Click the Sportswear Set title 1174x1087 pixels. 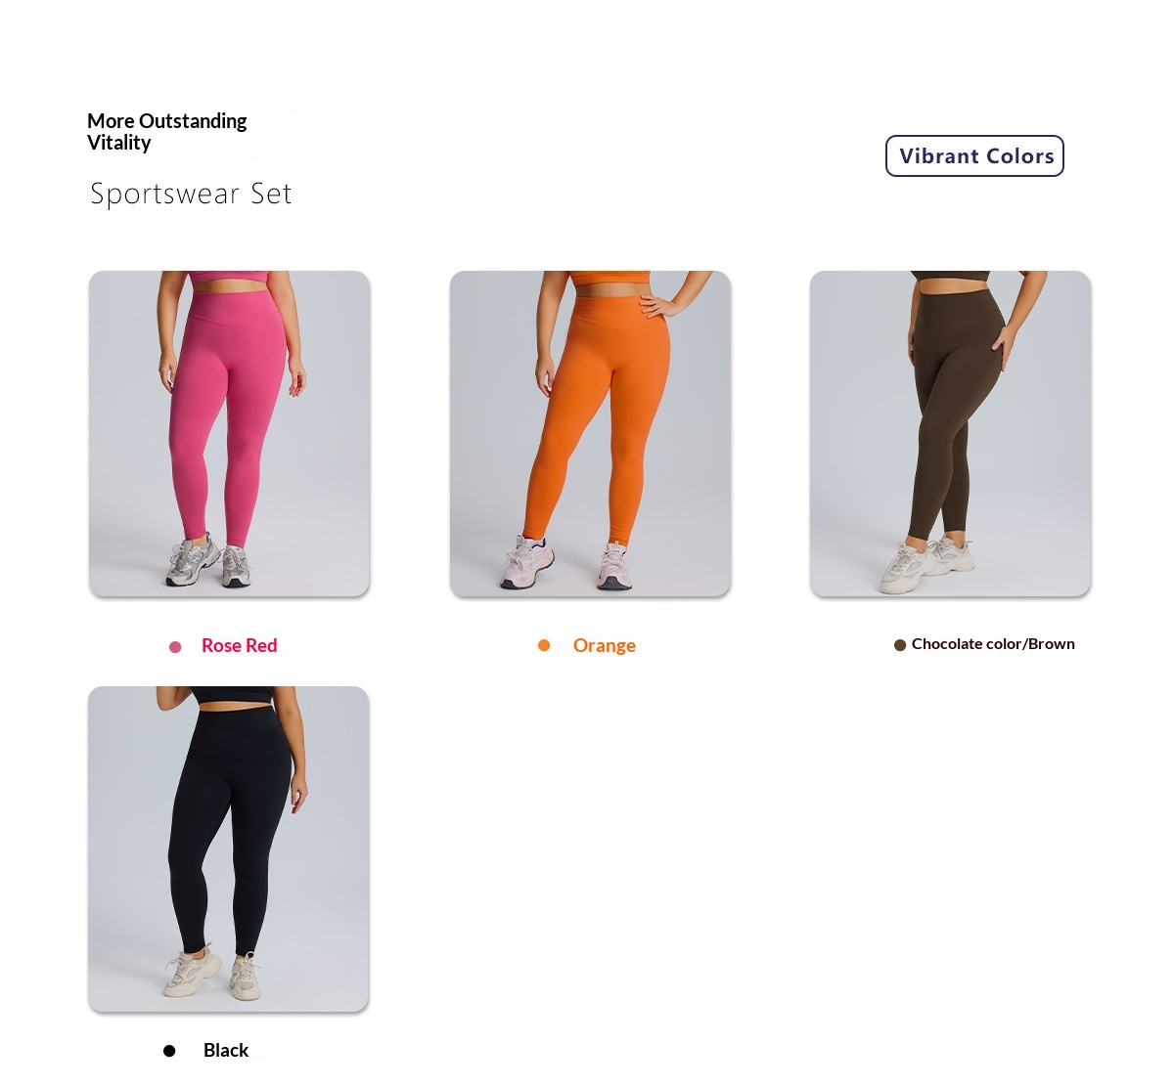point(191,194)
